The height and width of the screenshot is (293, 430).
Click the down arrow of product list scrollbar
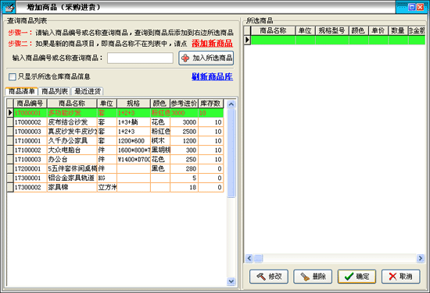(x=231, y=281)
